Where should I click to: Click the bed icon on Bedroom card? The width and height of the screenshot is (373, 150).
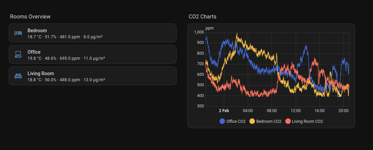tap(18, 33)
